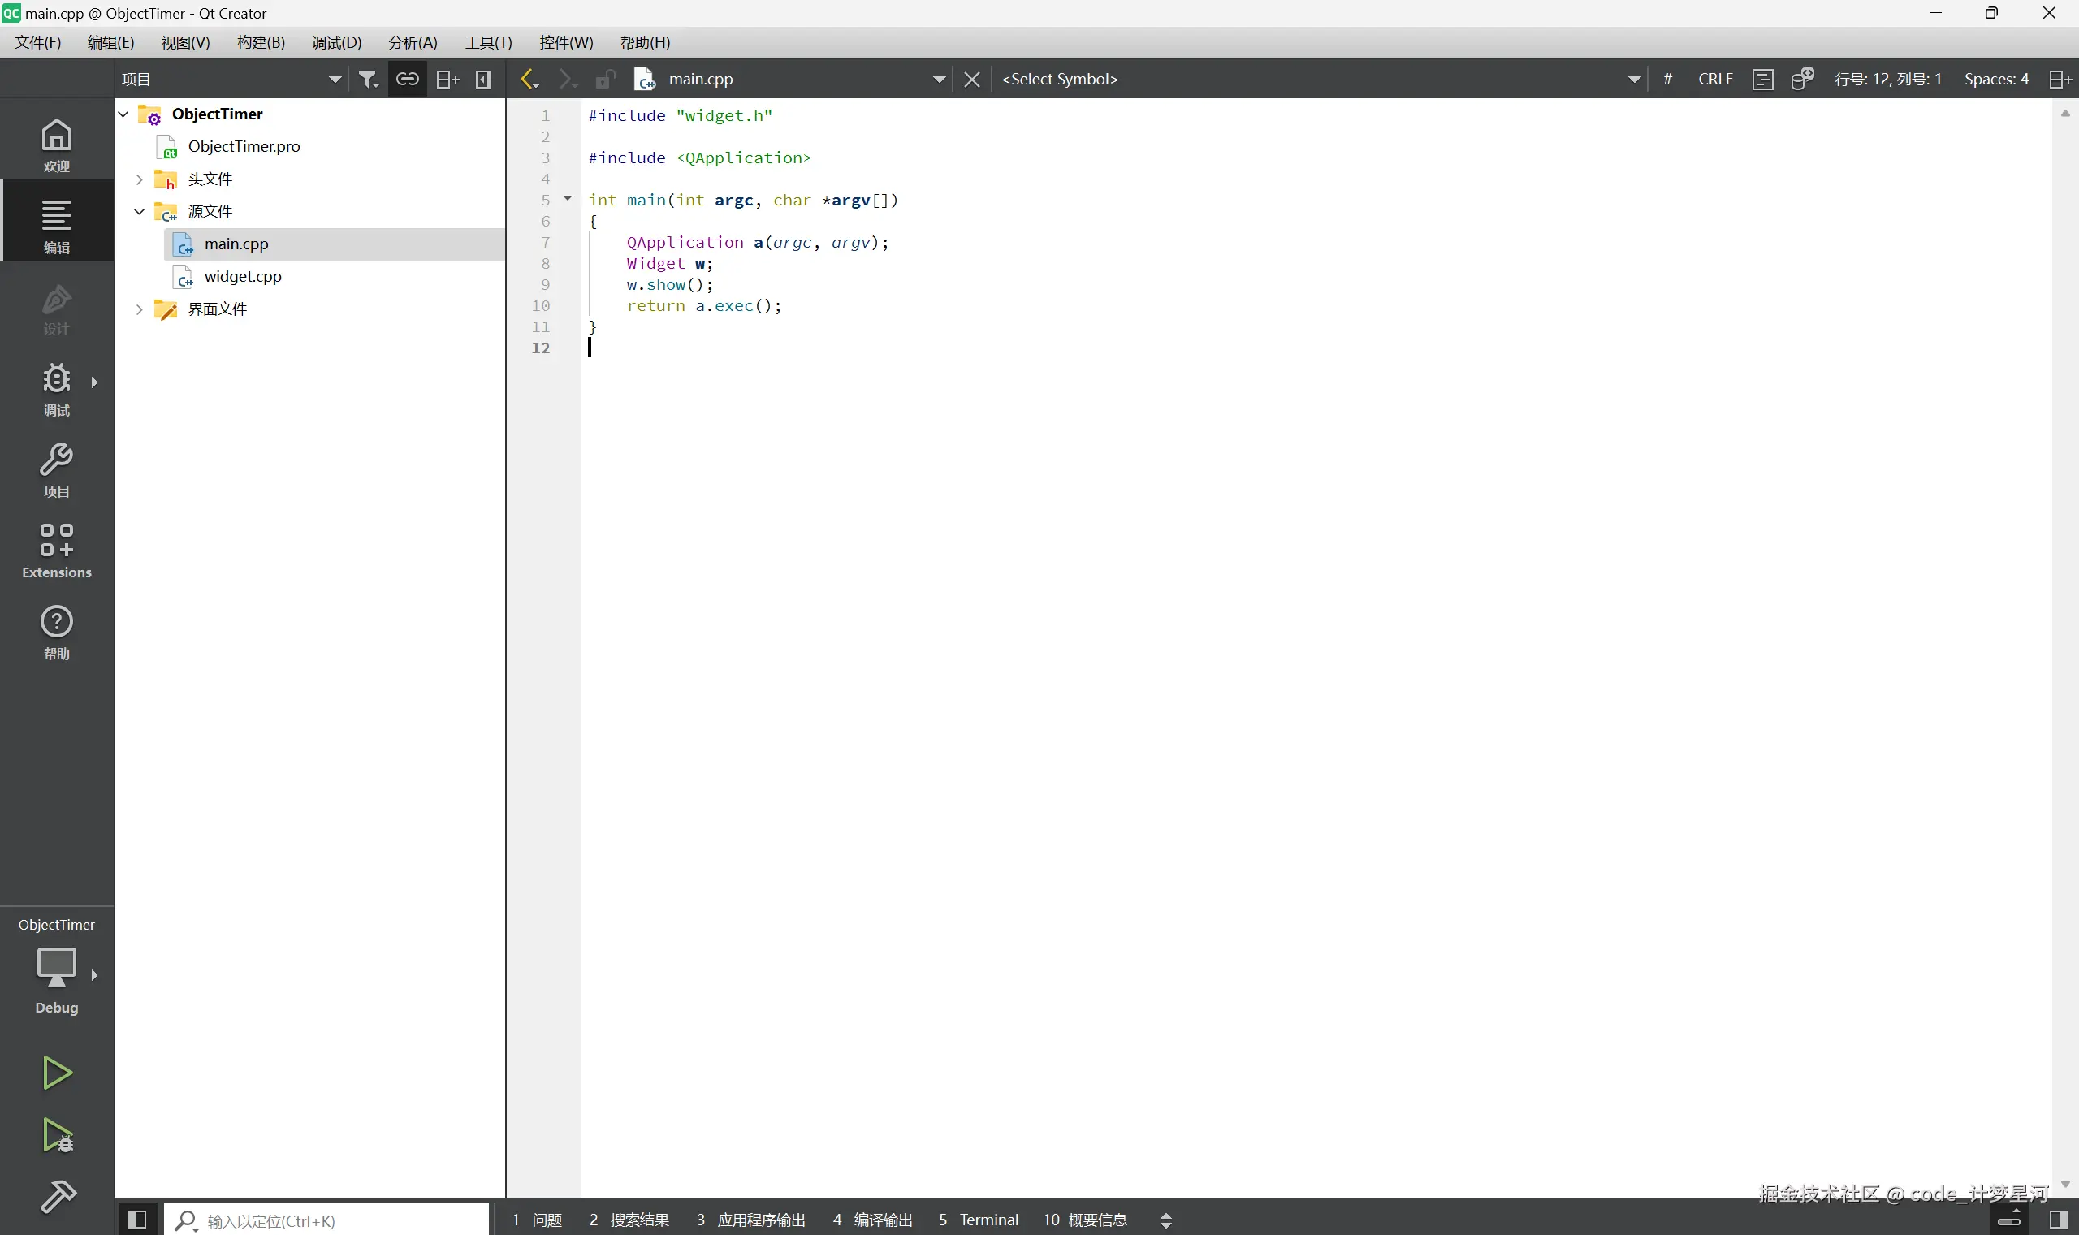Open the 构建(B) menu
The height and width of the screenshot is (1235, 2079).
(x=261, y=42)
